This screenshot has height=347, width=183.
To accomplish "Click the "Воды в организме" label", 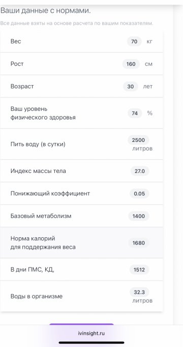I will (37, 296).
